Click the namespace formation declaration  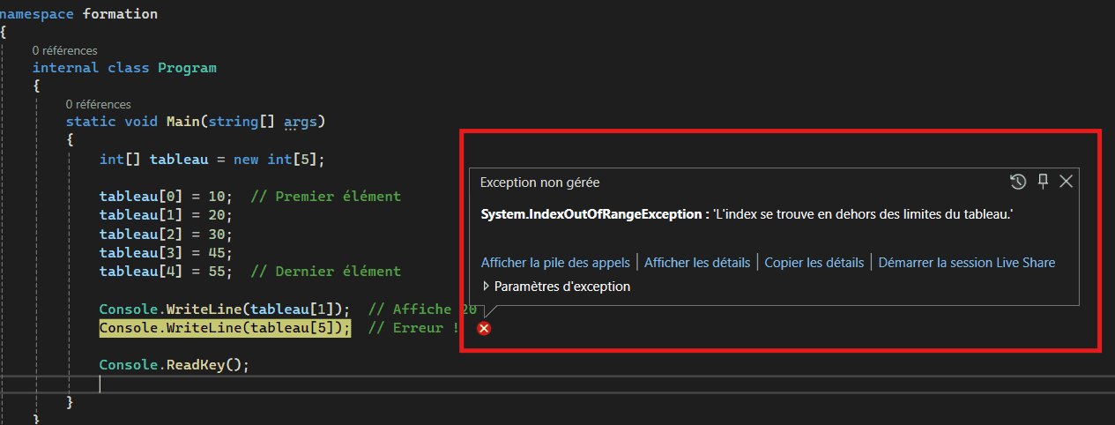(x=79, y=14)
